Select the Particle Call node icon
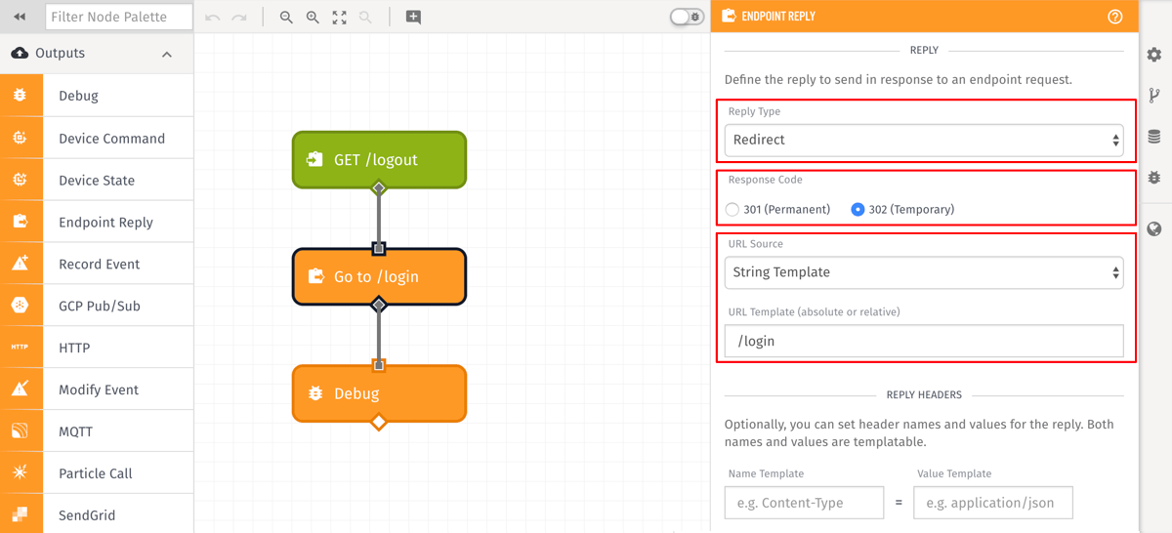The image size is (1172, 533). (21, 473)
